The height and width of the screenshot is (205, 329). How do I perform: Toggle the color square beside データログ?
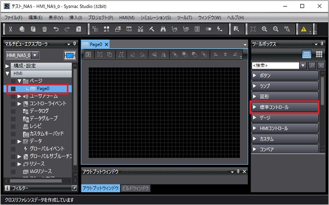(13, 112)
